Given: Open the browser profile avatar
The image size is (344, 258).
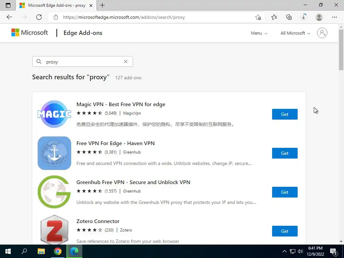Looking at the screenshot, I should (319, 17).
